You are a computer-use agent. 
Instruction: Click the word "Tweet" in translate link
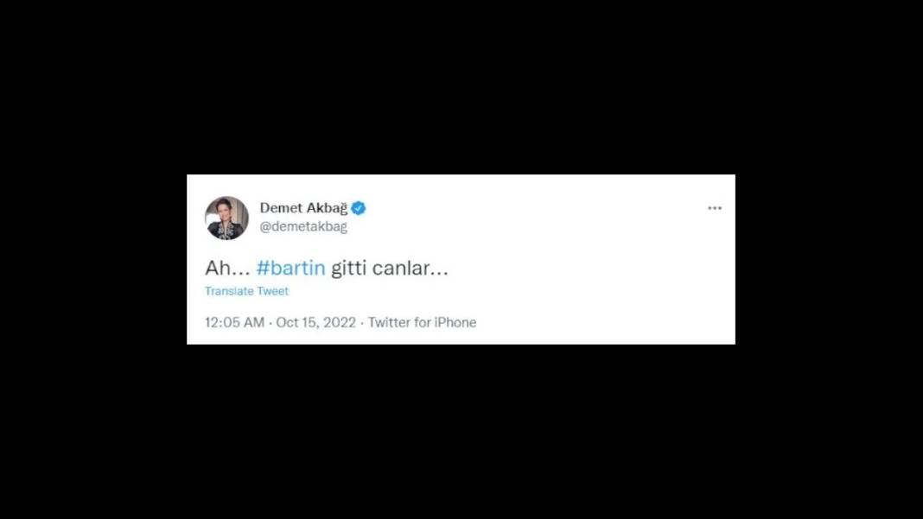coord(272,291)
